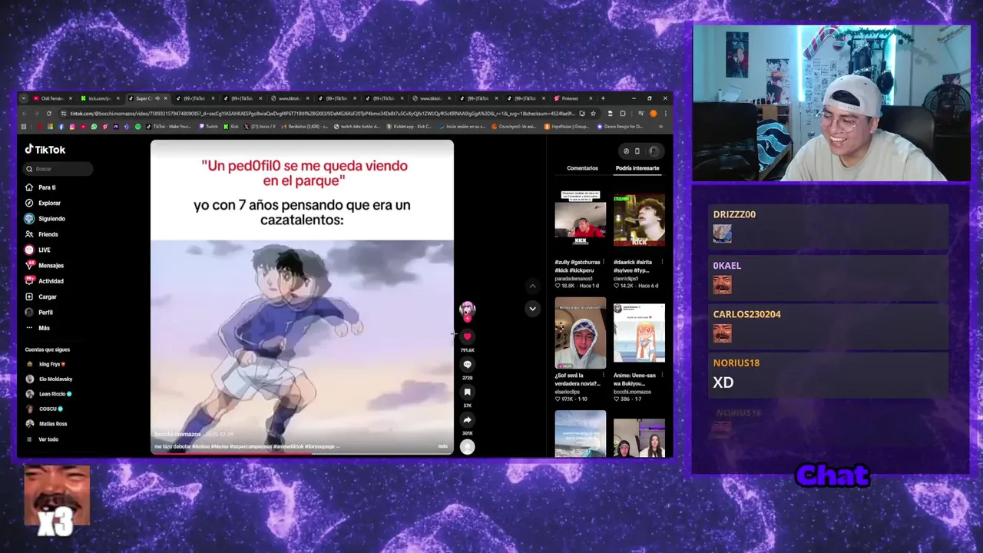The image size is (983, 553).
Task: Share the video with arrow icon
Action: 467,419
